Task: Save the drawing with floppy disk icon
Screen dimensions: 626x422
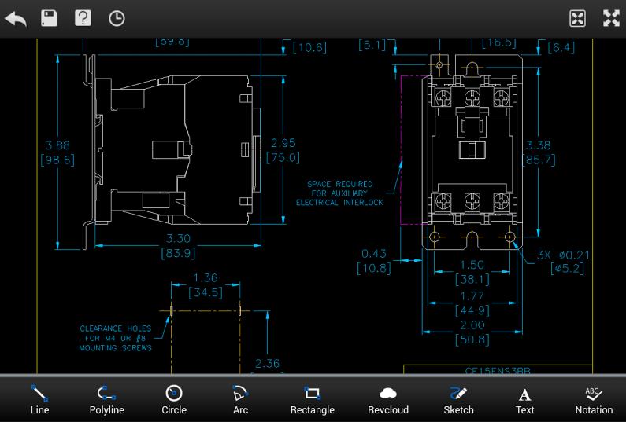Action: 49,18
